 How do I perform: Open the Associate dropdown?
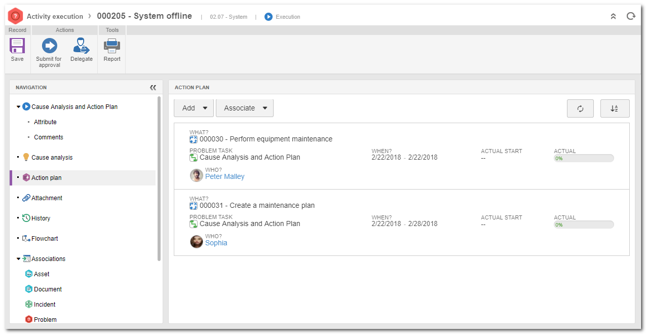[245, 108]
